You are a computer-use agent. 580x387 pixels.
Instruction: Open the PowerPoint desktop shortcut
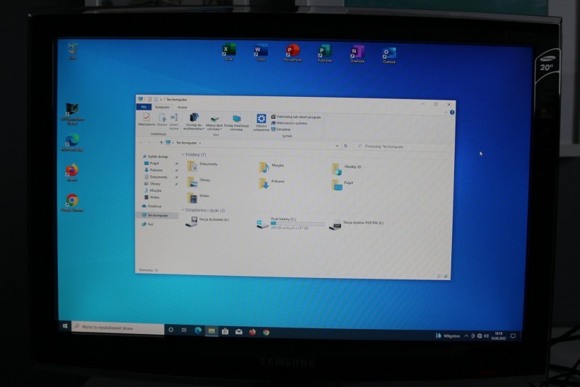click(293, 52)
